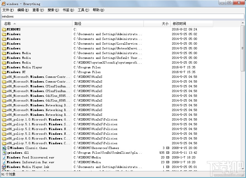Image resolution: width=246 pixels, height=178 pixels.
Task: Sort by the 名称 column header
Action: pyautogui.click(x=37, y=24)
